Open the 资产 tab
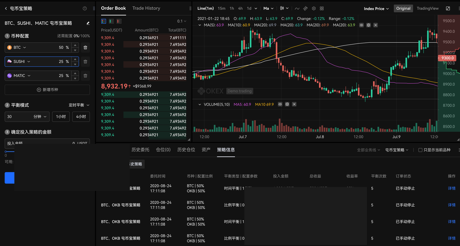Image resolution: width=460 pixels, height=246 pixels. [206, 150]
